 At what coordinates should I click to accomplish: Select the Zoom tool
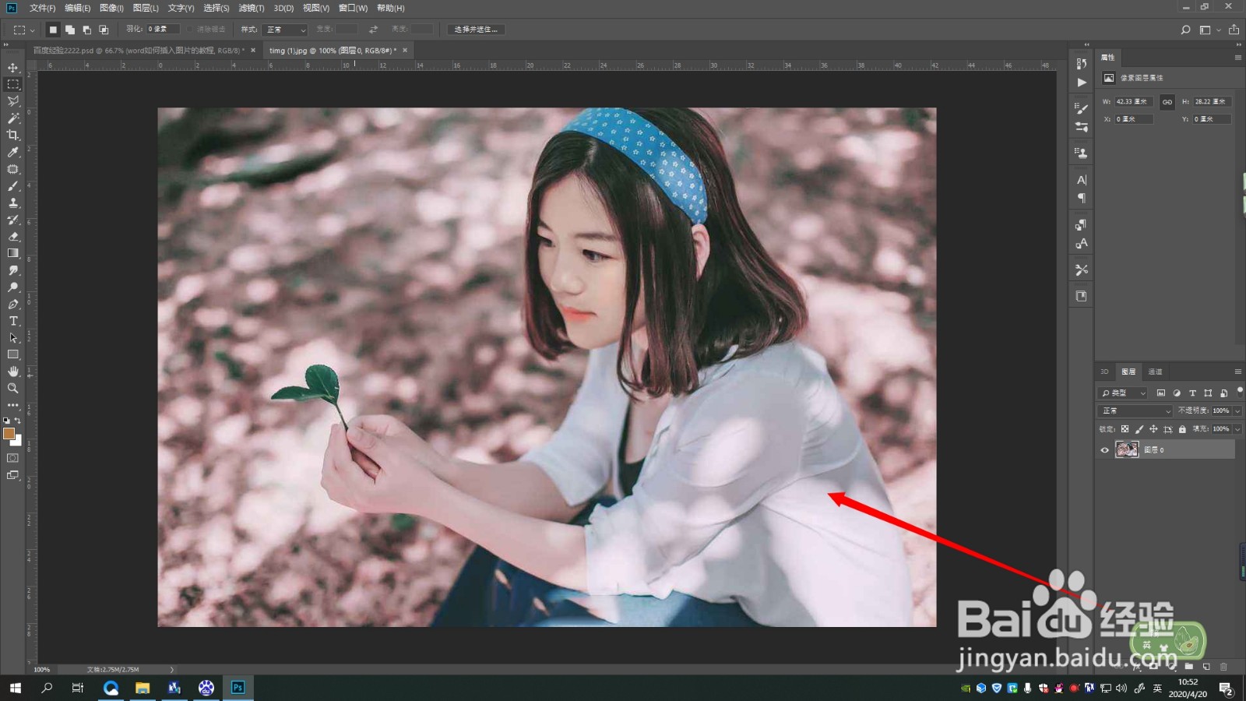tap(13, 388)
